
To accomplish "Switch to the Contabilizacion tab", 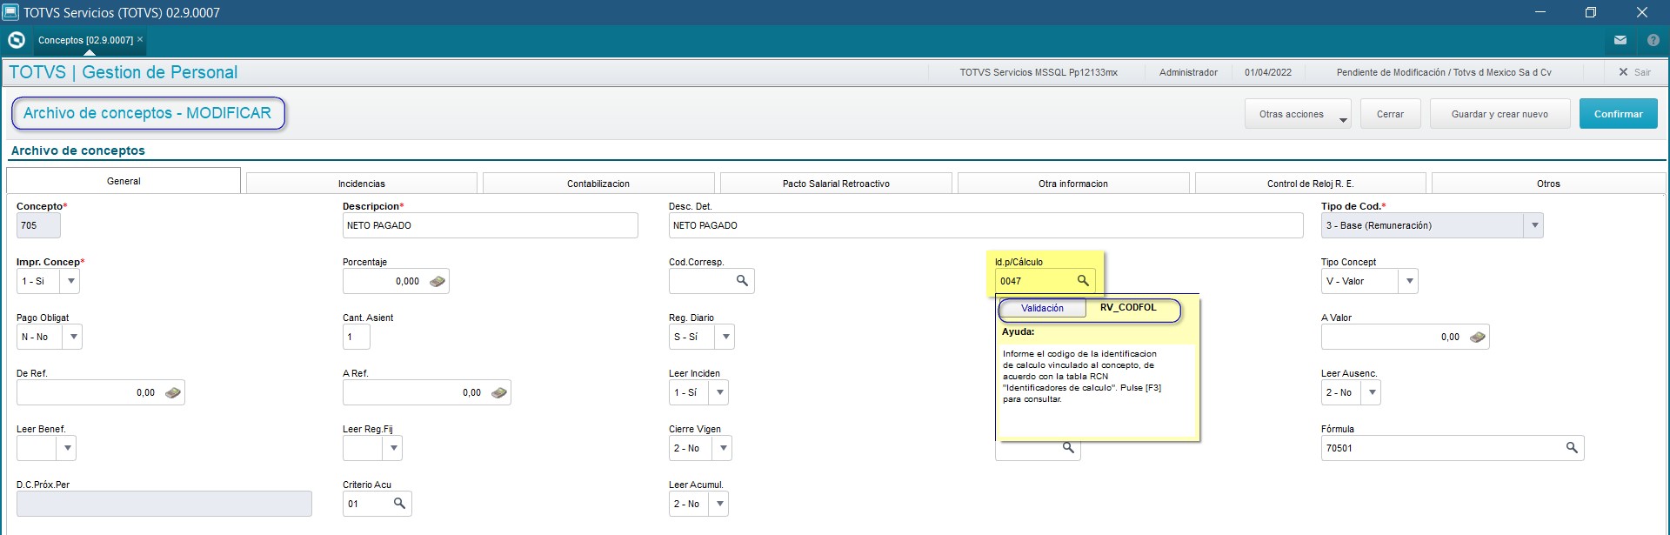I will [x=598, y=184].
